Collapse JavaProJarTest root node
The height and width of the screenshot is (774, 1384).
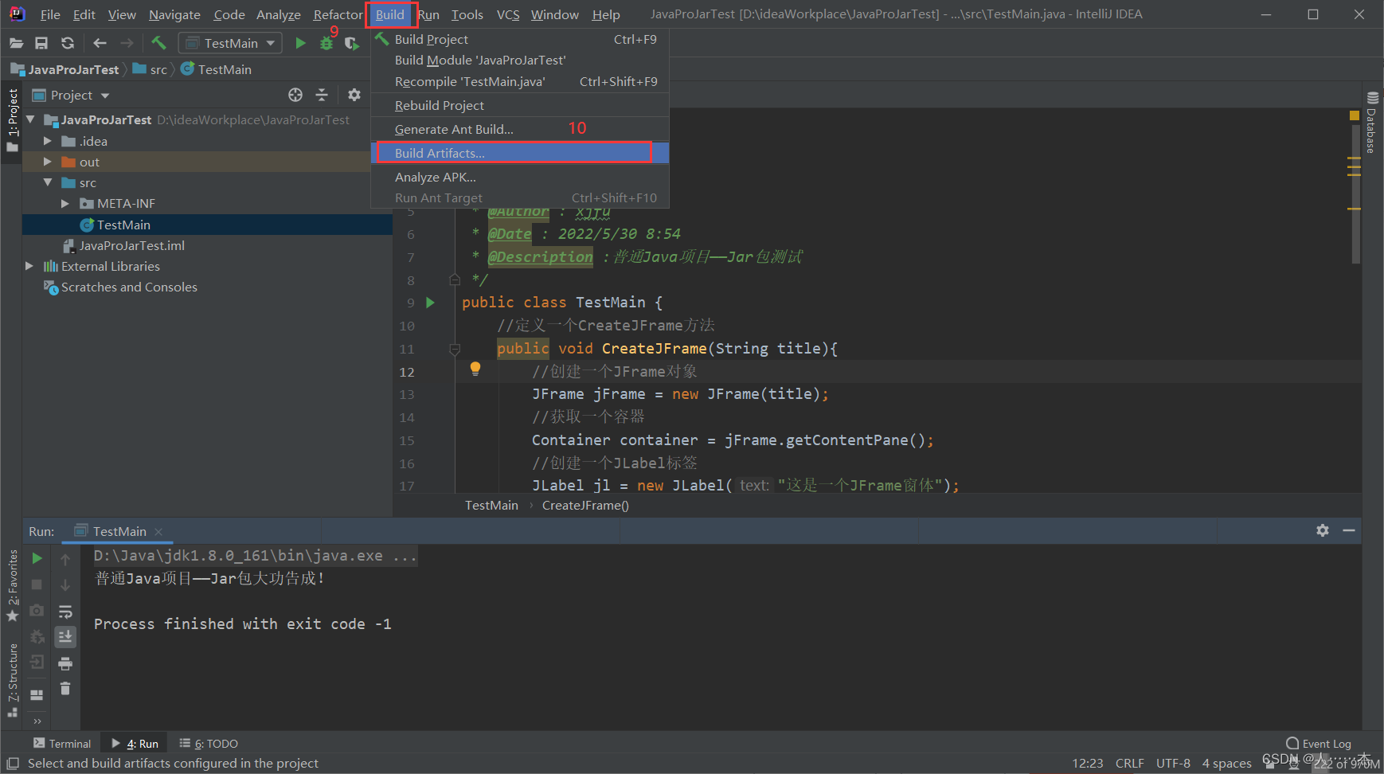point(30,119)
